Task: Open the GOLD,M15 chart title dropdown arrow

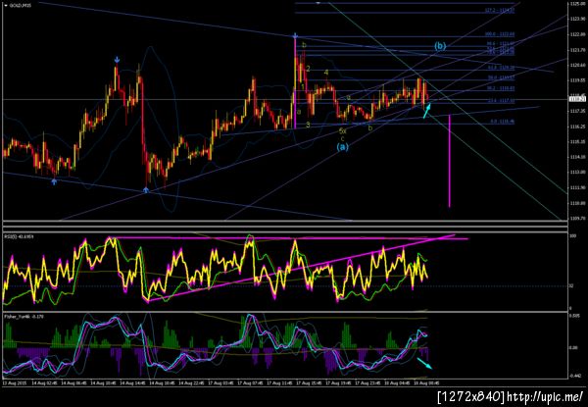Action: point(5,5)
